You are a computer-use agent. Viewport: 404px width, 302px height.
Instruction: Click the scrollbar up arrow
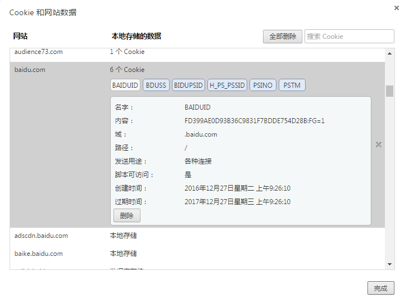tap(389, 53)
